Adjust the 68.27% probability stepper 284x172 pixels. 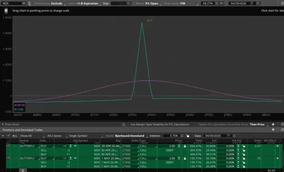(x=216, y=4)
